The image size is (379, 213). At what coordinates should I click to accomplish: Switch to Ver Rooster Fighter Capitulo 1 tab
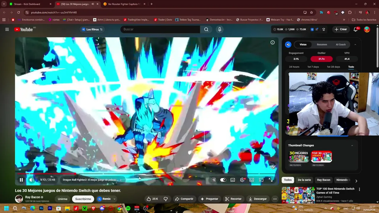click(x=124, y=4)
